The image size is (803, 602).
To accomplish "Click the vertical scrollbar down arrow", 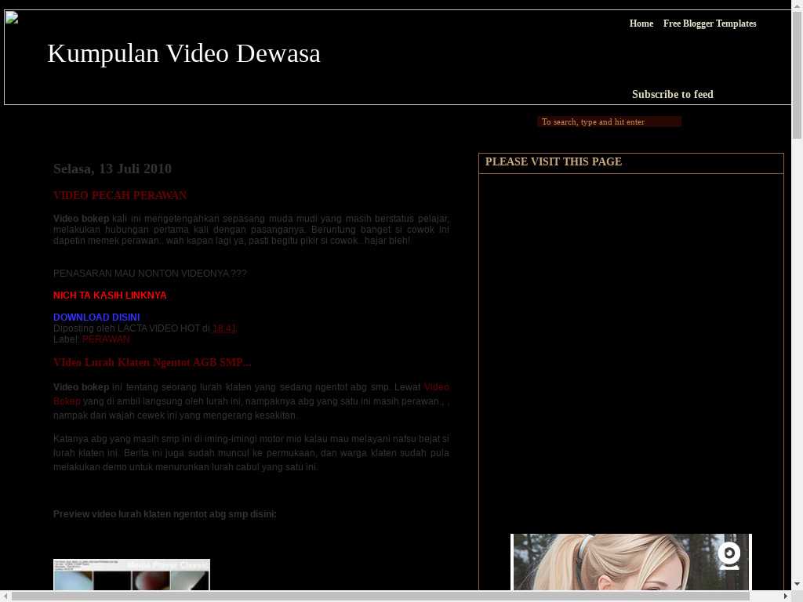I will pyautogui.click(x=797, y=585).
